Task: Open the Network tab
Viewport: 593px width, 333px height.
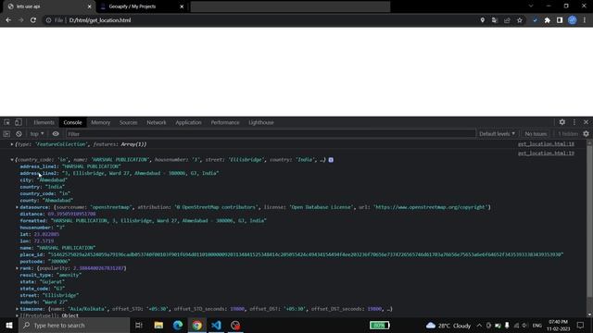Action: (157, 122)
